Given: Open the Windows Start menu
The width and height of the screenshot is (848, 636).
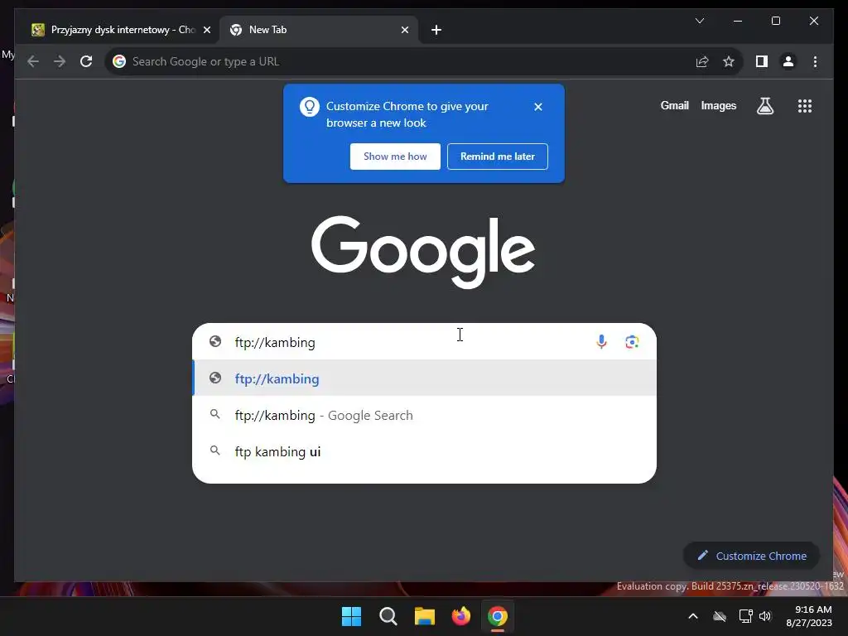Looking at the screenshot, I should click(x=351, y=616).
